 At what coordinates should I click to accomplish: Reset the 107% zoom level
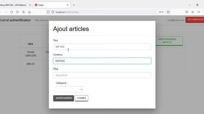[161, 12]
